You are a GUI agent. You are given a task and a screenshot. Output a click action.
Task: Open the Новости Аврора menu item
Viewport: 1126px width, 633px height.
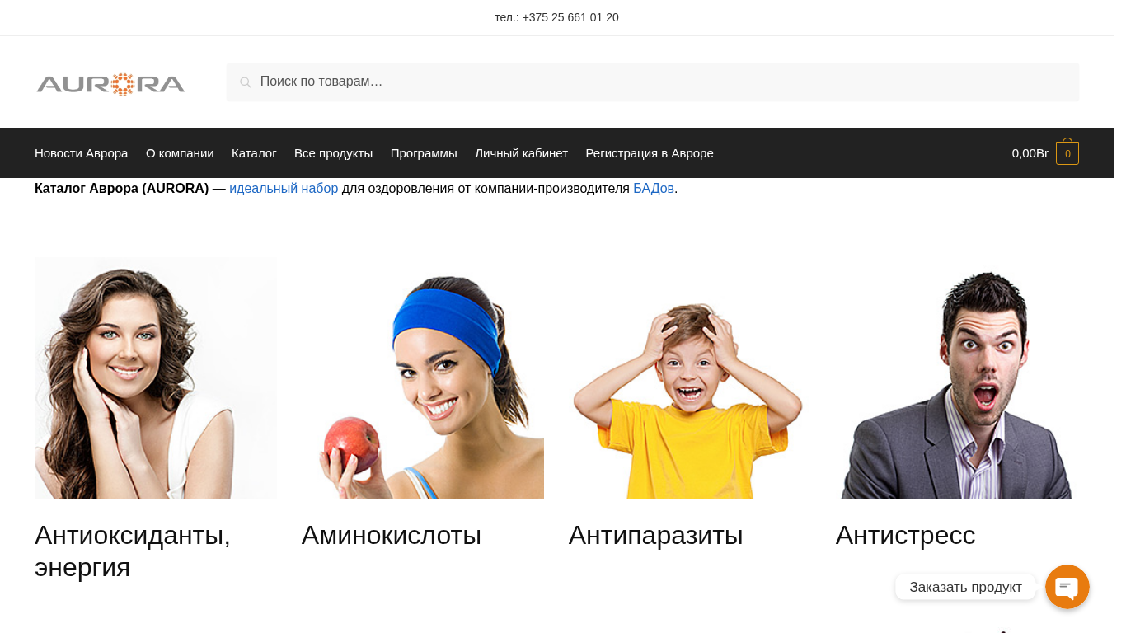coord(82,153)
